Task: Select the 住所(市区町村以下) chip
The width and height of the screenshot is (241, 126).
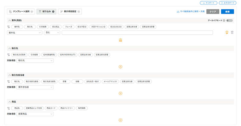Action: (67, 55)
